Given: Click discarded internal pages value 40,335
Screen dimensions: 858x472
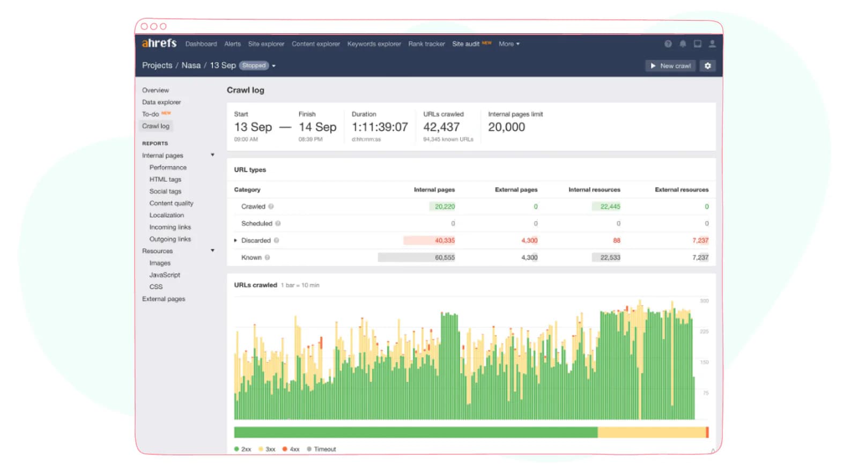Looking at the screenshot, I should 445,240.
